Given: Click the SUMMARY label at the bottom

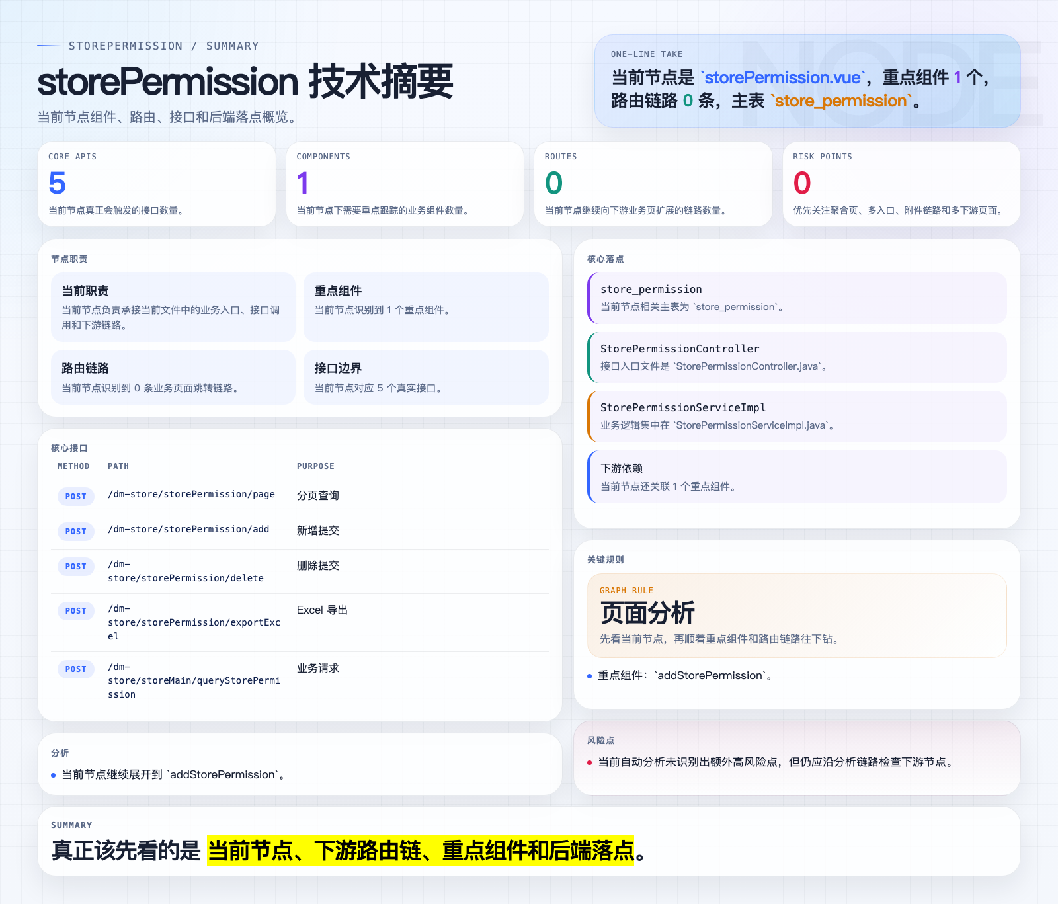Looking at the screenshot, I should tap(71, 825).
